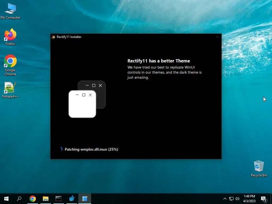Click the "Rectify11 has a better Theme" heading
This screenshot has width=272, height=204.
click(x=159, y=61)
